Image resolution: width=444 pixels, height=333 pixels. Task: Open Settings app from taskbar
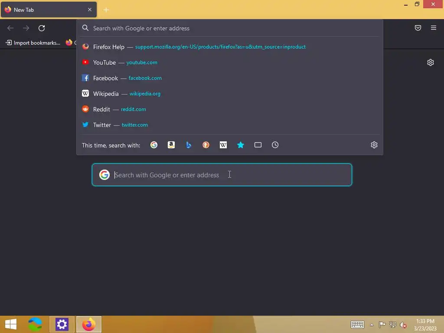tap(62, 324)
